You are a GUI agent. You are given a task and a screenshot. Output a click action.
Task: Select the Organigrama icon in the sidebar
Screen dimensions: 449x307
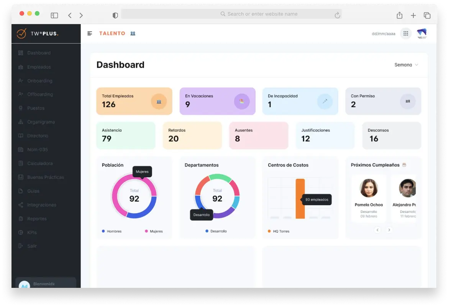20,122
